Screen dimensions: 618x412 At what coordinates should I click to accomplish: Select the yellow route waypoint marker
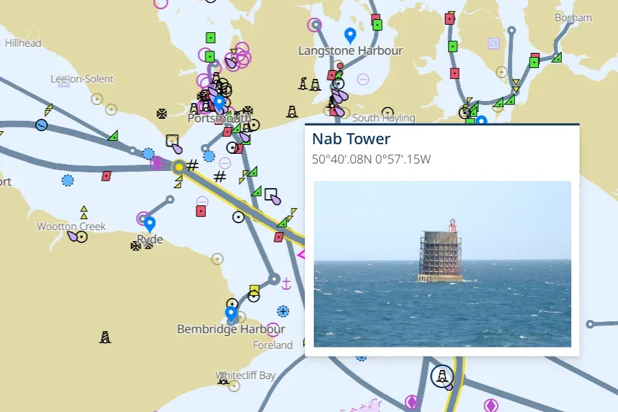click(x=179, y=166)
